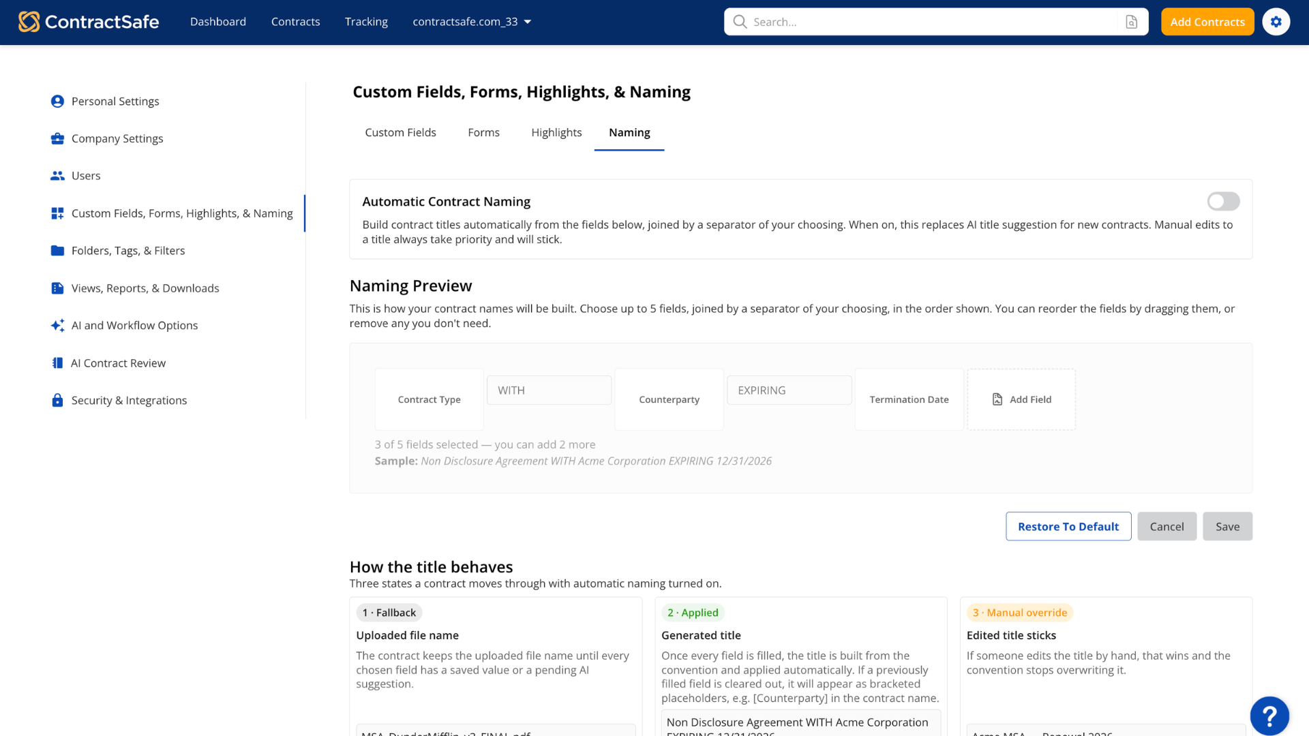Screen dimensions: 1309x736
Task: Open the settings gear icon
Action: [1276, 22]
